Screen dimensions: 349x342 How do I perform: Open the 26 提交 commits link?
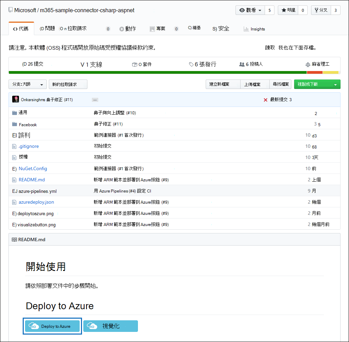[x=33, y=64]
